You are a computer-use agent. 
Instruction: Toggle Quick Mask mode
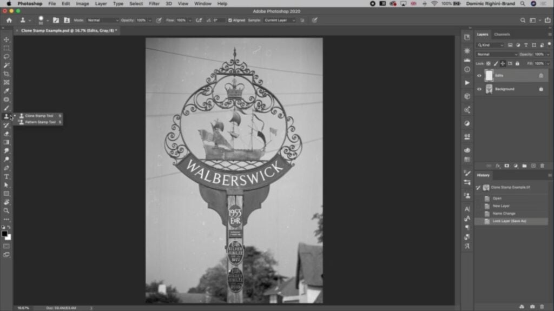tap(6, 246)
